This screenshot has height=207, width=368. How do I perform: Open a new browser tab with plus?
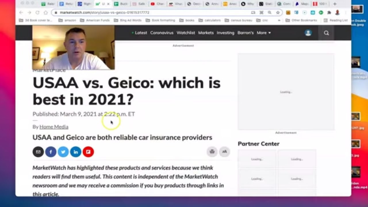coord(335,4)
